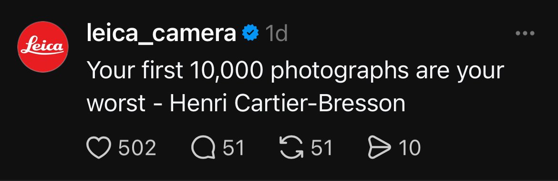This screenshot has width=558, height=181.
Task: Click the word "worst" in the post
Action: (x=116, y=104)
